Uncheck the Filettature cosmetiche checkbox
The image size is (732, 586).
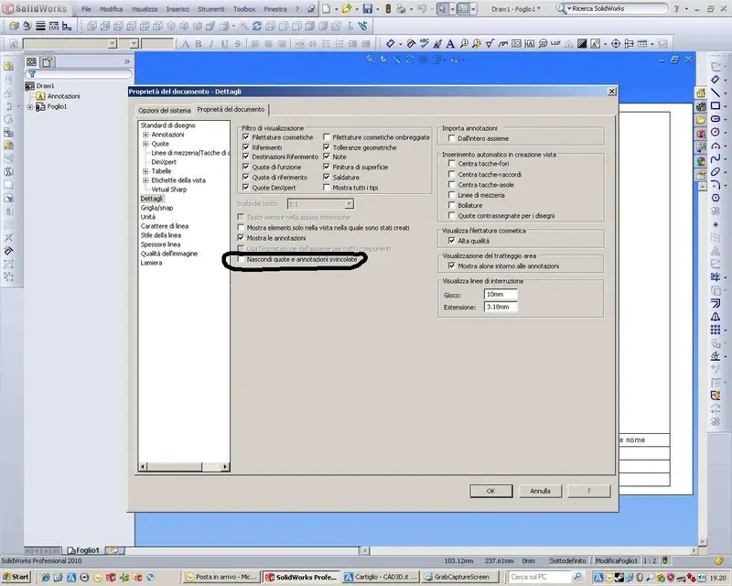[x=245, y=137]
